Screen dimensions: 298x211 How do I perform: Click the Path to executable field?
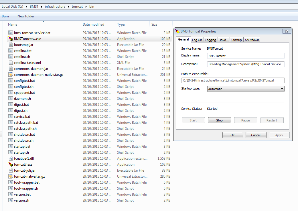point(233,80)
